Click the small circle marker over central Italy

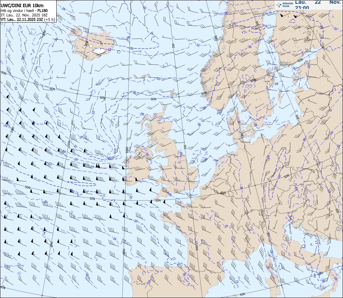coord(304,246)
